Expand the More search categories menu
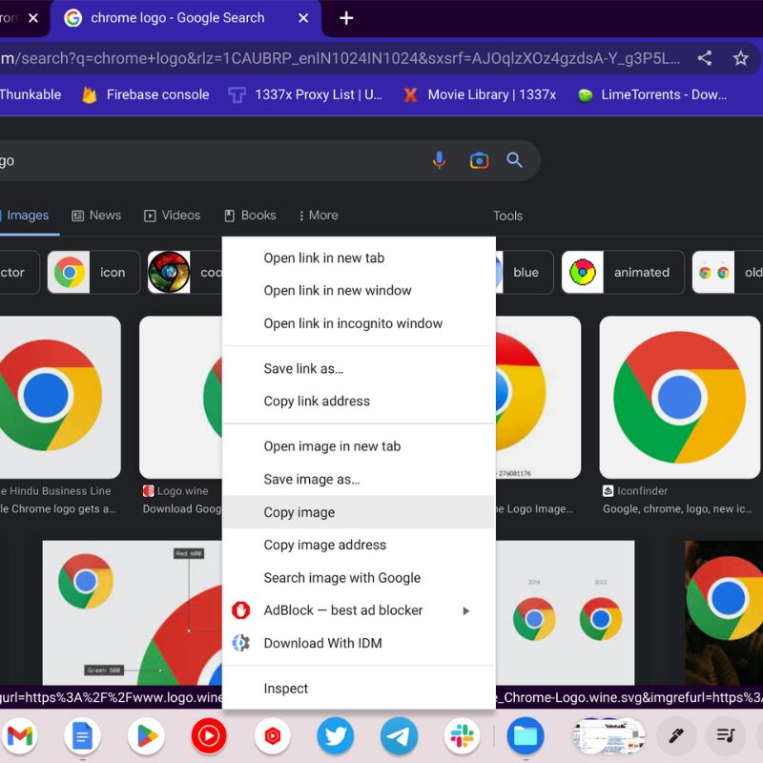This screenshot has width=763, height=763. coord(318,216)
